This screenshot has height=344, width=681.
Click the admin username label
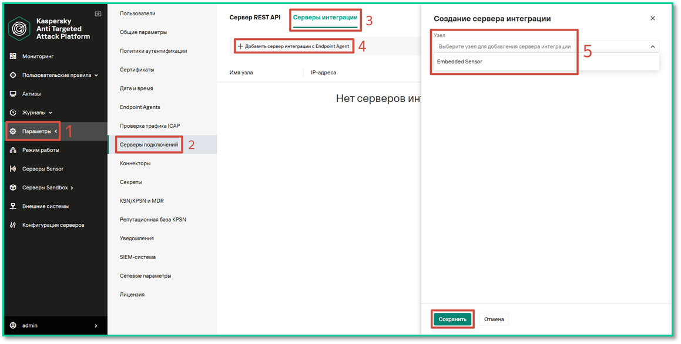pos(30,325)
